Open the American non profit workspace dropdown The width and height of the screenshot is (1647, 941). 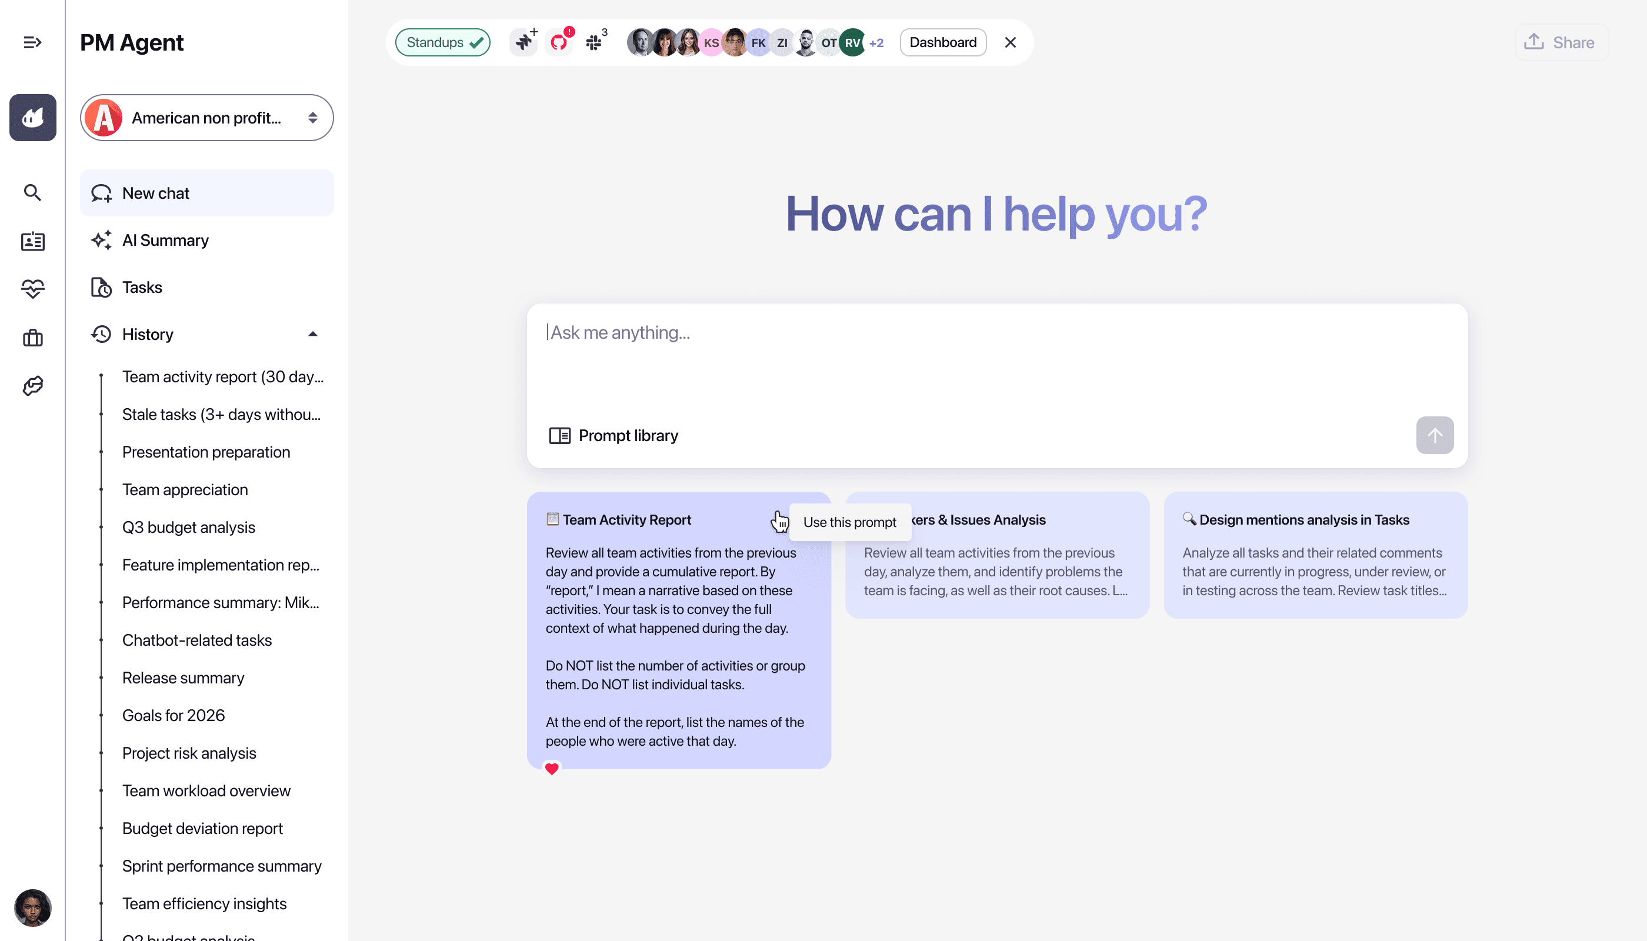point(206,118)
